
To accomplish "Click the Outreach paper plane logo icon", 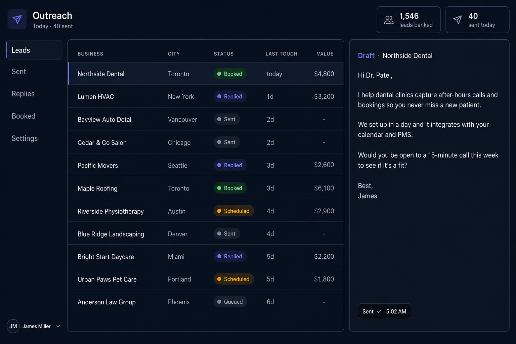I will [x=17, y=19].
